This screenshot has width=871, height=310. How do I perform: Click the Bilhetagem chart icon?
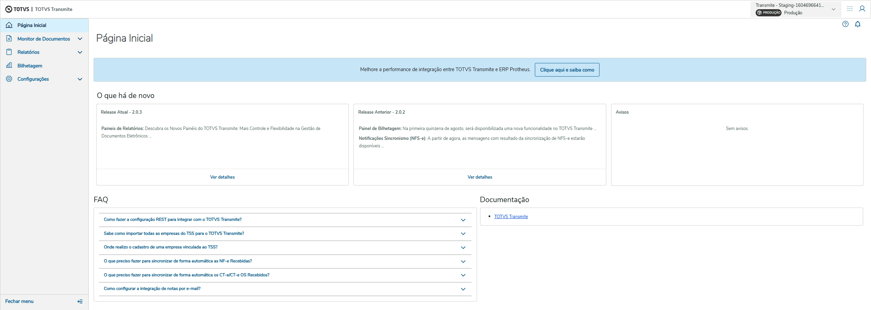[9, 65]
